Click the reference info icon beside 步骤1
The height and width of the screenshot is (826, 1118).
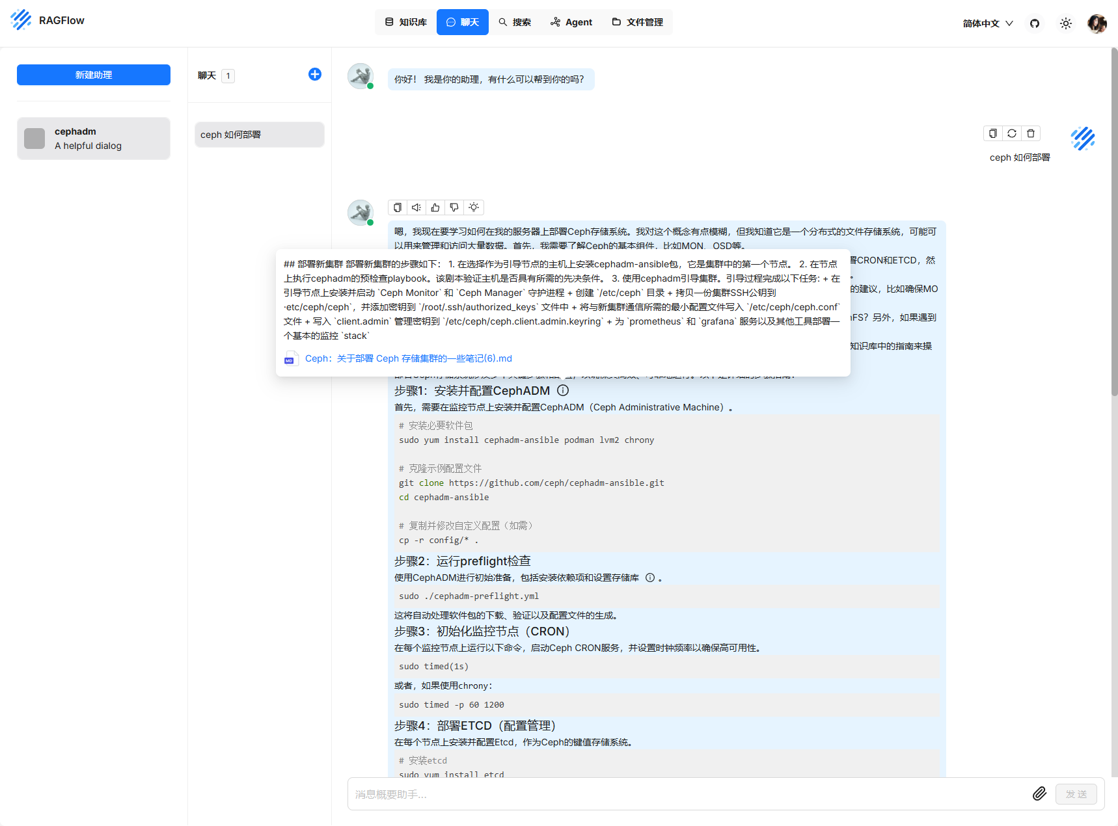pos(563,390)
